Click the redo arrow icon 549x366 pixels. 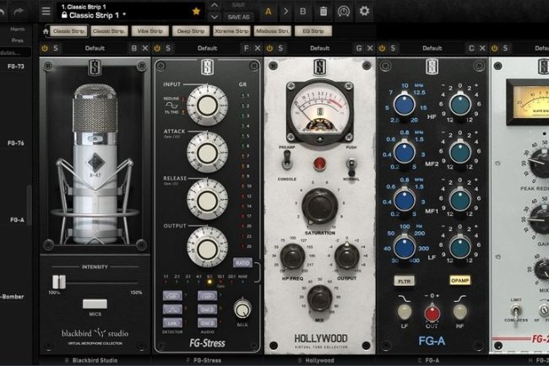coord(19,12)
